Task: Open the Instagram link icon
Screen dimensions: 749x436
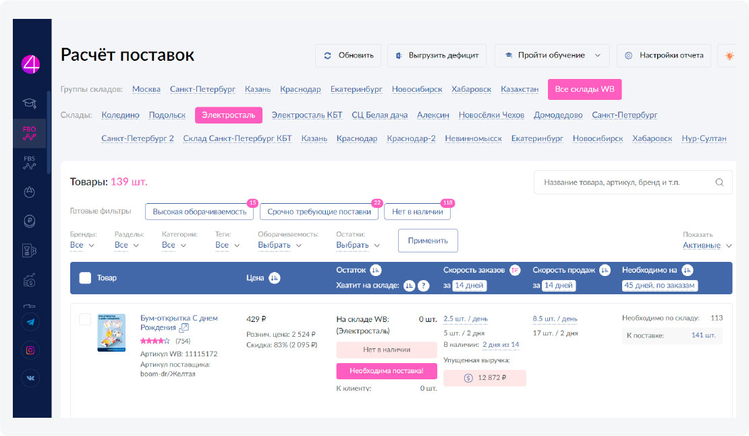Action: 30,350
